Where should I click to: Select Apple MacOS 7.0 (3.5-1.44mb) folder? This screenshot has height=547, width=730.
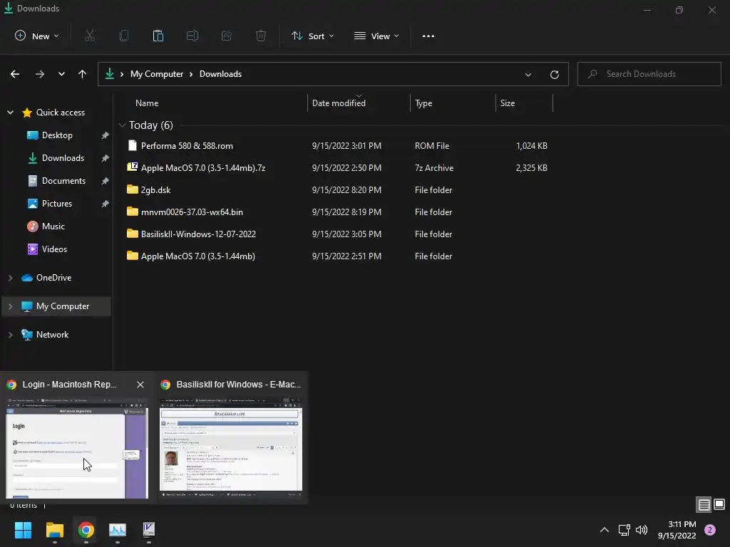(198, 256)
